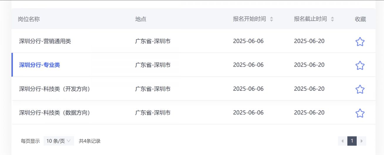Click the 收藏 column header
This screenshot has height=155, width=384.
click(361, 19)
